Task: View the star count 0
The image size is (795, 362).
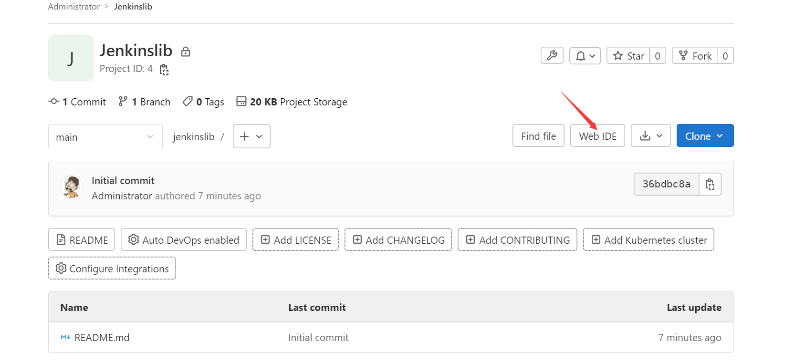Action: (658, 56)
